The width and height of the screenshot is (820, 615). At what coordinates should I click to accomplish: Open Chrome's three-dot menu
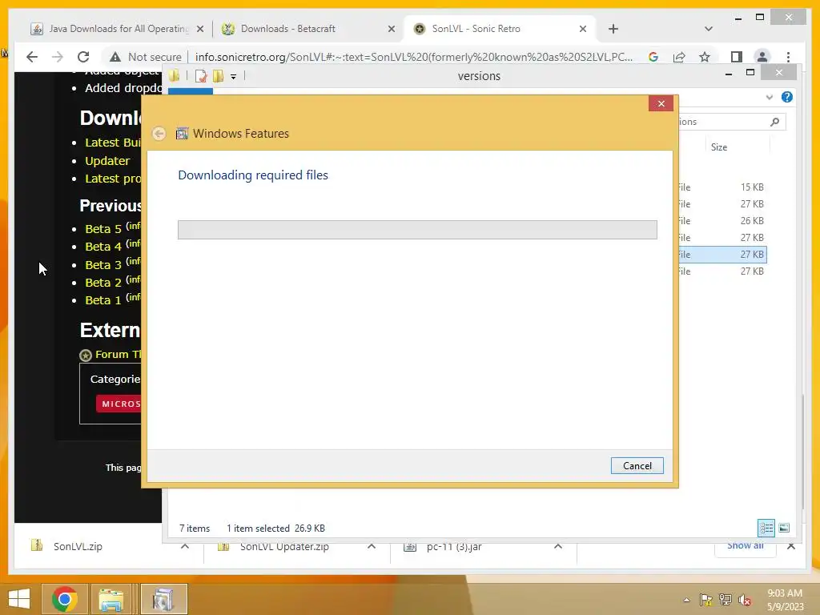coord(788,57)
